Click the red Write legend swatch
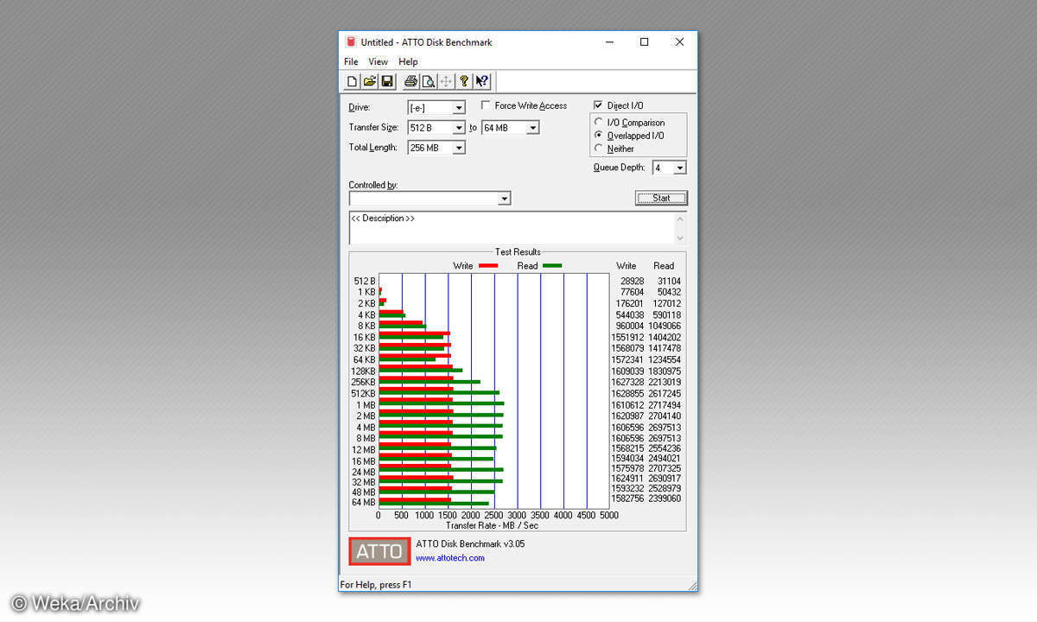Image resolution: width=1037 pixels, height=622 pixels. pos(488,266)
